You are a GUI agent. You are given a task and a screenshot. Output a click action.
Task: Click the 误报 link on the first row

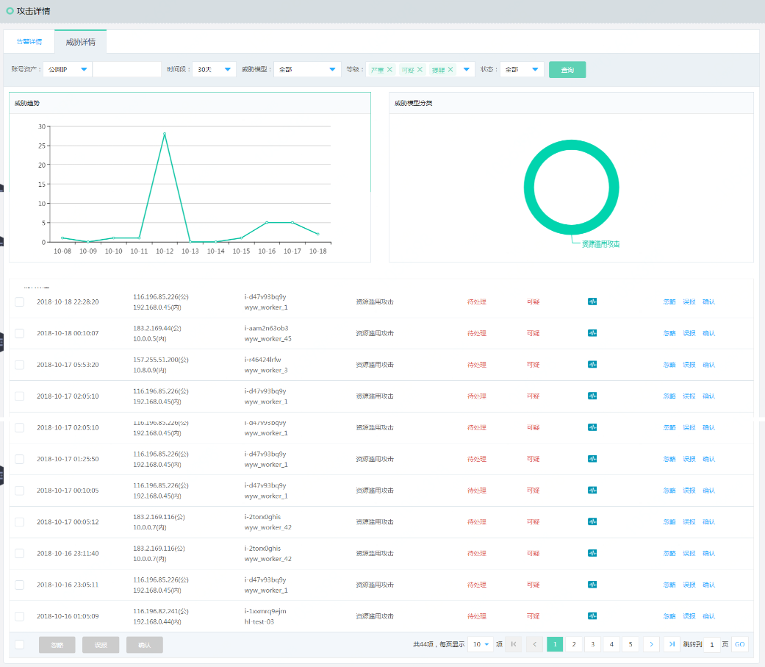click(x=689, y=302)
